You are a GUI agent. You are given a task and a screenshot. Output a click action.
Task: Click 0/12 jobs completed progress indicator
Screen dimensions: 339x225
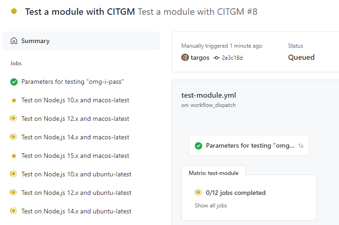point(236,193)
